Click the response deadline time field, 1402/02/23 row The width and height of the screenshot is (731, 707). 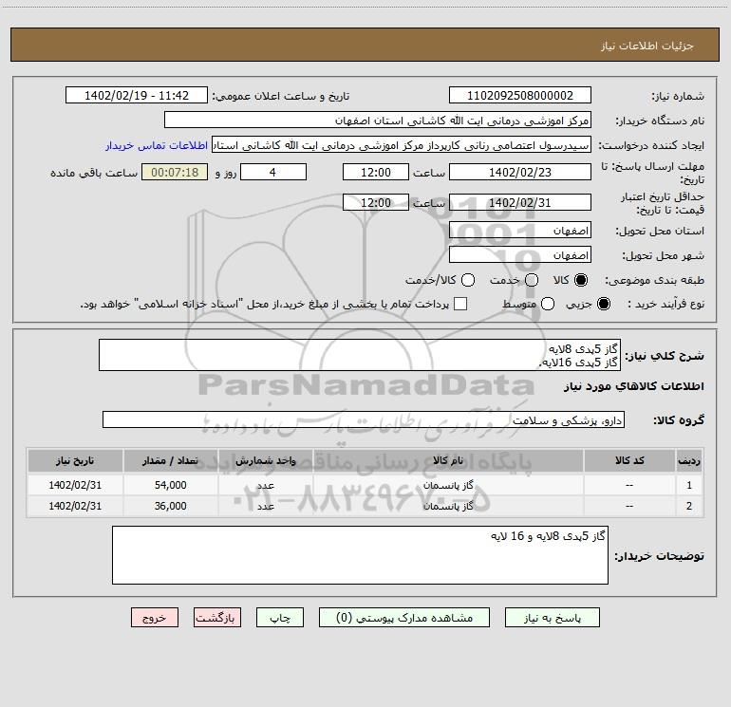pyautogui.click(x=376, y=172)
